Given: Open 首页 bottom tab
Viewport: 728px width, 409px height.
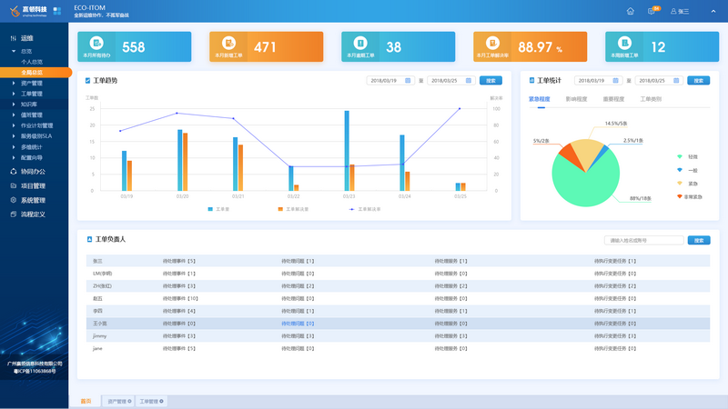Looking at the screenshot, I should pos(86,401).
